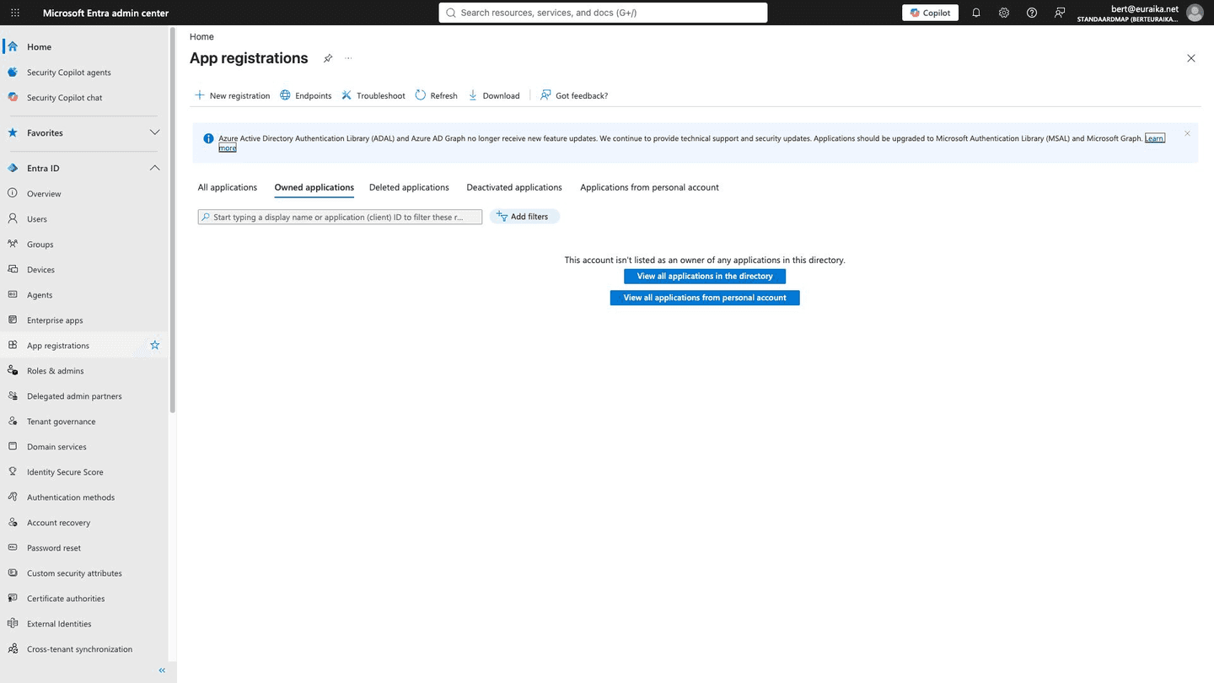Screen dimensions: 1214x683
Task: Open the ellipsis menu beside page title
Action: coord(348,58)
